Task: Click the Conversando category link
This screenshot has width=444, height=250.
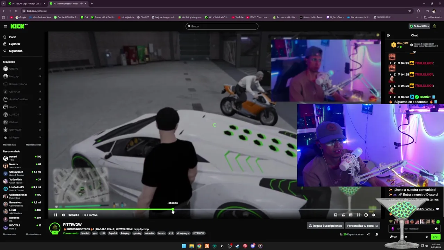Action: coord(70,233)
